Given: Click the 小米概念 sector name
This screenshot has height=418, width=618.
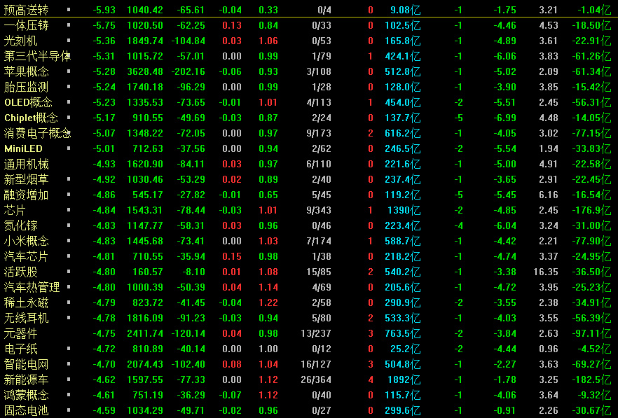Looking at the screenshot, I should pos(27,241).
